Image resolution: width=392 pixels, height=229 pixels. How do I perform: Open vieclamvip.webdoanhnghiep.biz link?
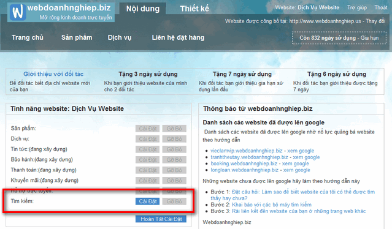pos(246,151)
